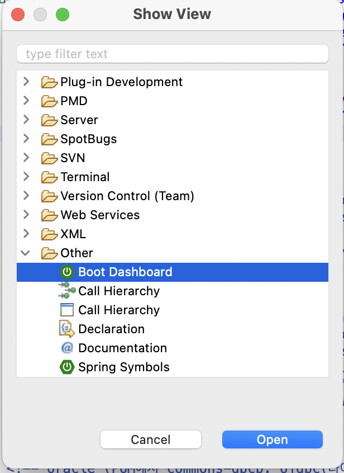Image resolution: width=344 pixels, height=473 pixels.
Task: Expand the XML category chevron
Action: click(x=26, y=234)
